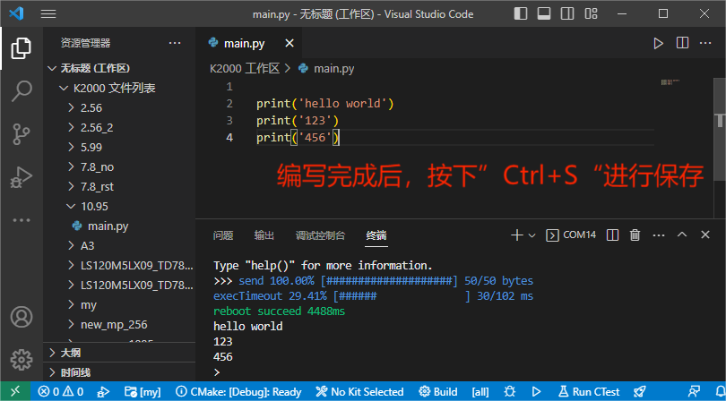Open the Manage gear settings icon

pyautogui.click(x=22, y=360)
